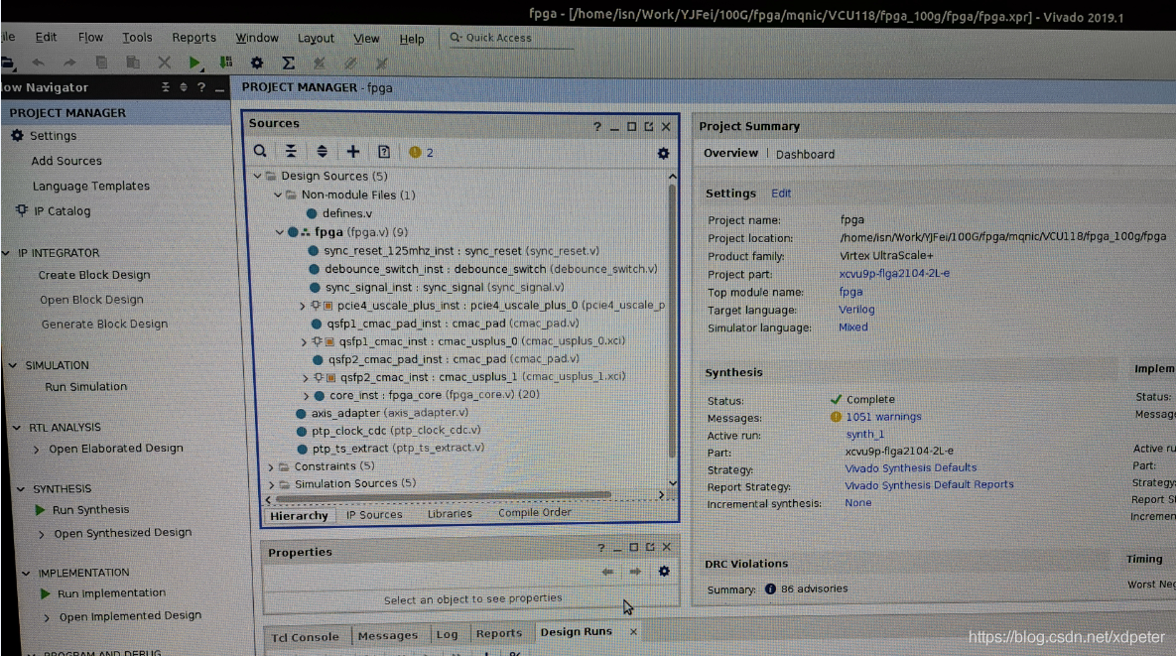Expand pcie4_uscale_plus_inst node

(x=303, y=306)
